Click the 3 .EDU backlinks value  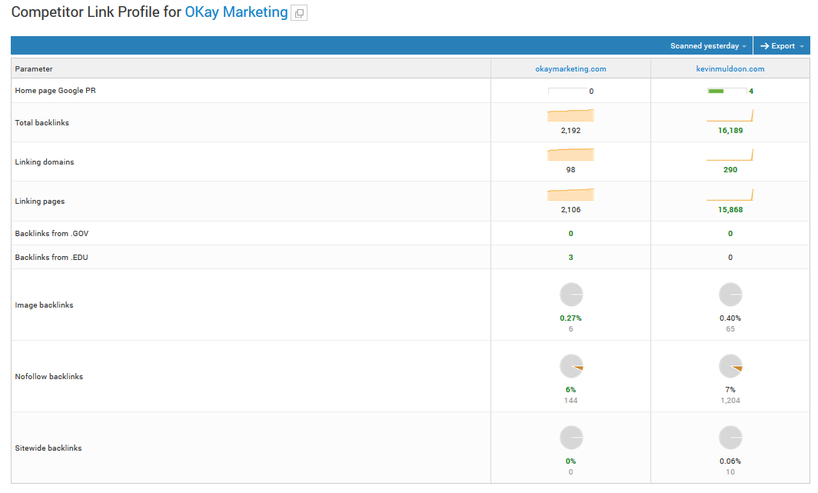(570, 257)
